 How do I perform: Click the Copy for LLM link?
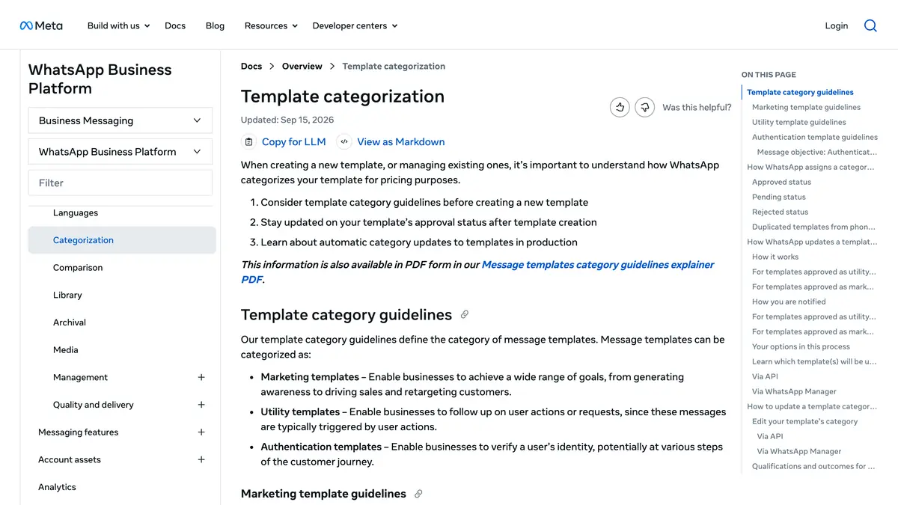(x=294, y=141)
